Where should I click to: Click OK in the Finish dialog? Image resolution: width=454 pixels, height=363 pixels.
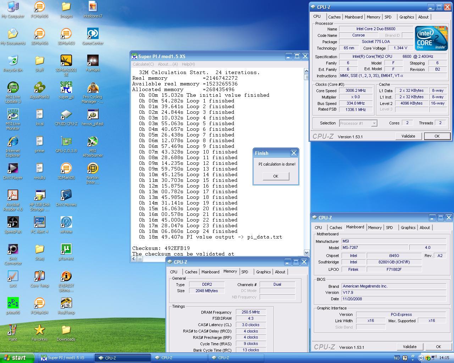pyautogui.click(x=276, y=176)
